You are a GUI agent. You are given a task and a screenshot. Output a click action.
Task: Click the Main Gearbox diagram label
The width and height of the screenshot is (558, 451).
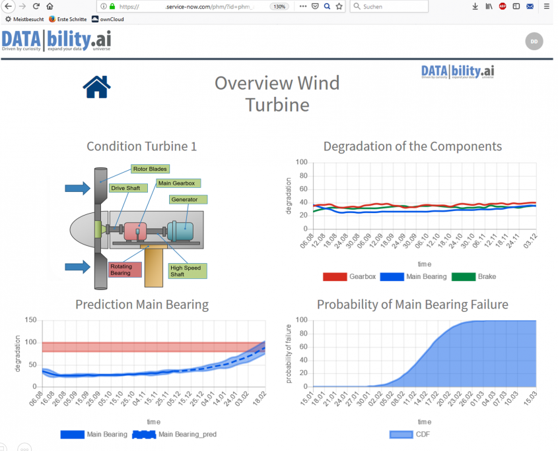[178, 183]
